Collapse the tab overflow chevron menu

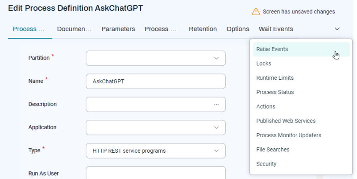(x=337, y=29)
